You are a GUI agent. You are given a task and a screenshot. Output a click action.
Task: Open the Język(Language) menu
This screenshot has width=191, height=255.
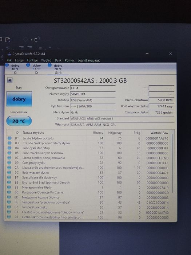click(x=89, y=60)
